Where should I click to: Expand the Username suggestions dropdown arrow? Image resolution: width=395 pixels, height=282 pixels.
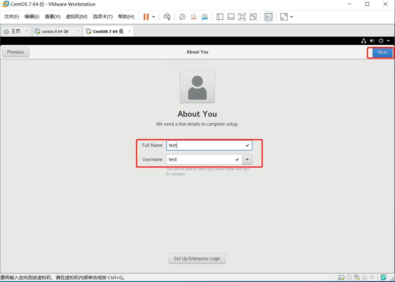click(x=247, y=159)
